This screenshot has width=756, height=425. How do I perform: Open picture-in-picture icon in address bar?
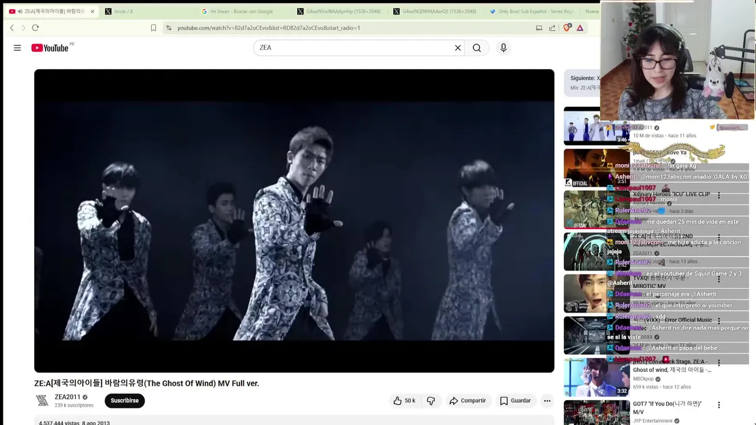click(x=539, y=28)
